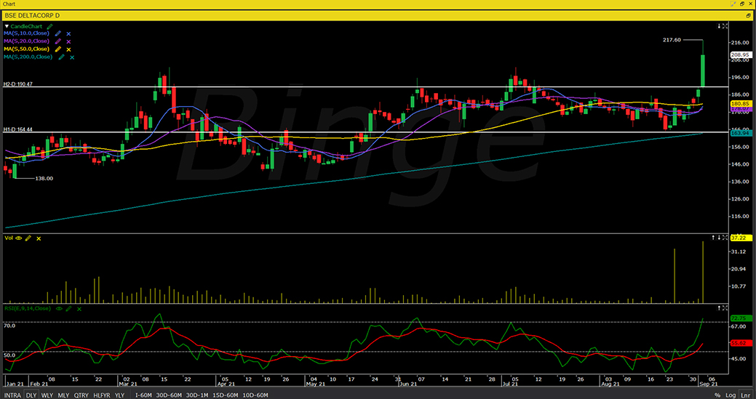Select the INTRA timeframe tab

(12, 395)
